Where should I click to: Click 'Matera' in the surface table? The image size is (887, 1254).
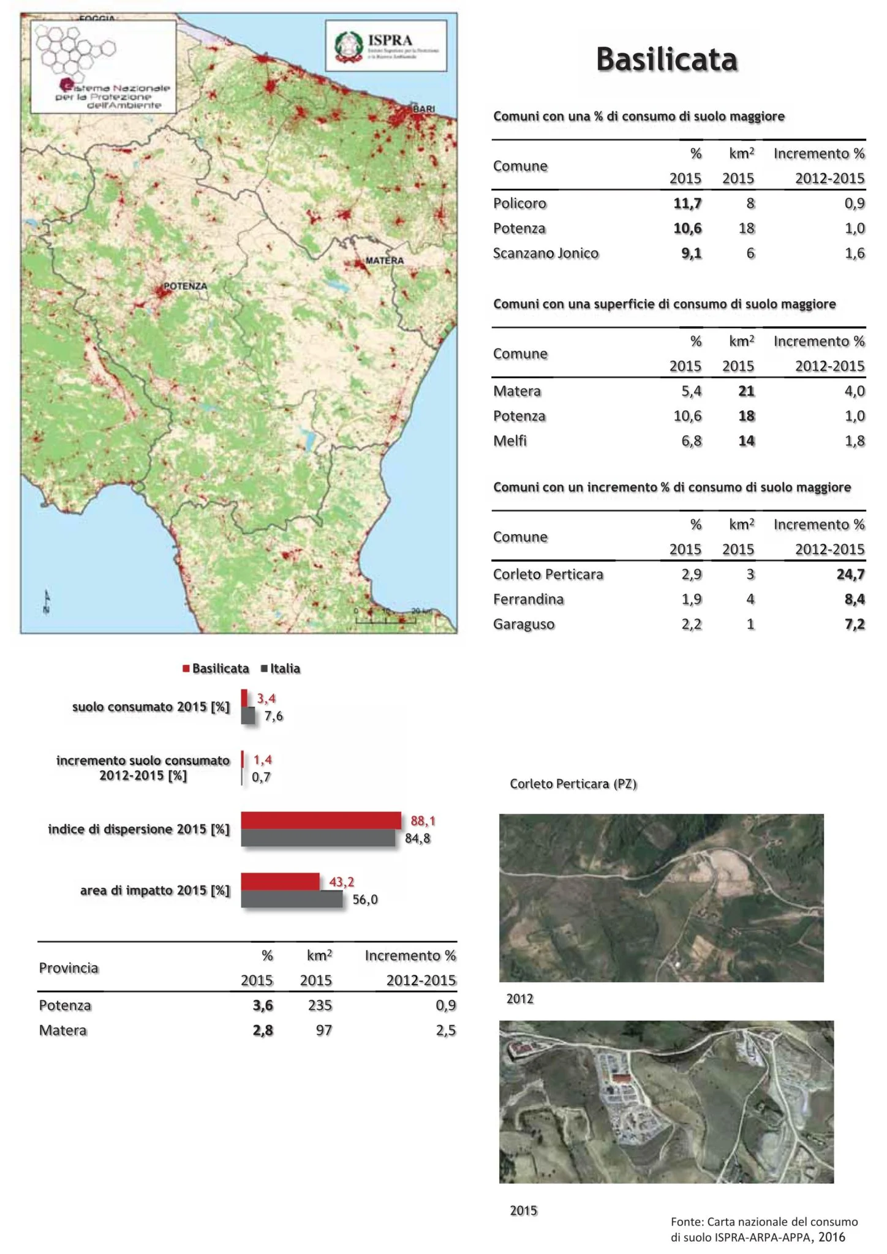coord(517,391)
